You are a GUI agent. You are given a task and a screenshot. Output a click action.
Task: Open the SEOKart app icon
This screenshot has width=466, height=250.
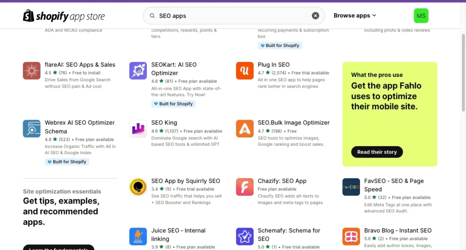click(x=138, y=71)
